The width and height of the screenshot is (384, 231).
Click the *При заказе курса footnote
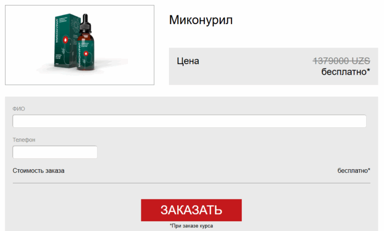coord(191,226)
